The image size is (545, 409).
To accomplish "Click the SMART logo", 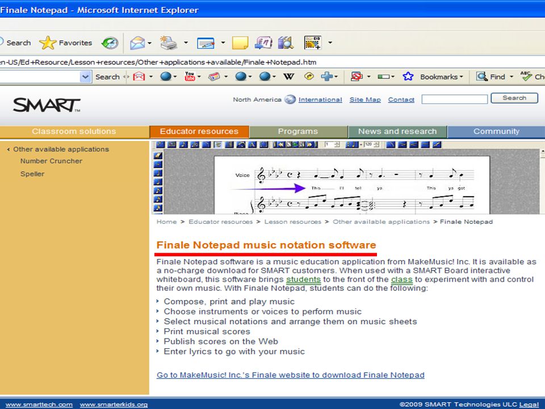I will (x=47, y=105).
